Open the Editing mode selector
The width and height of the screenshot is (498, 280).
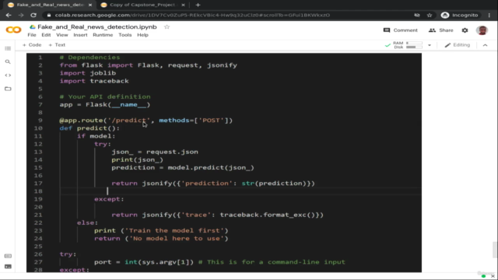point(458,45)
